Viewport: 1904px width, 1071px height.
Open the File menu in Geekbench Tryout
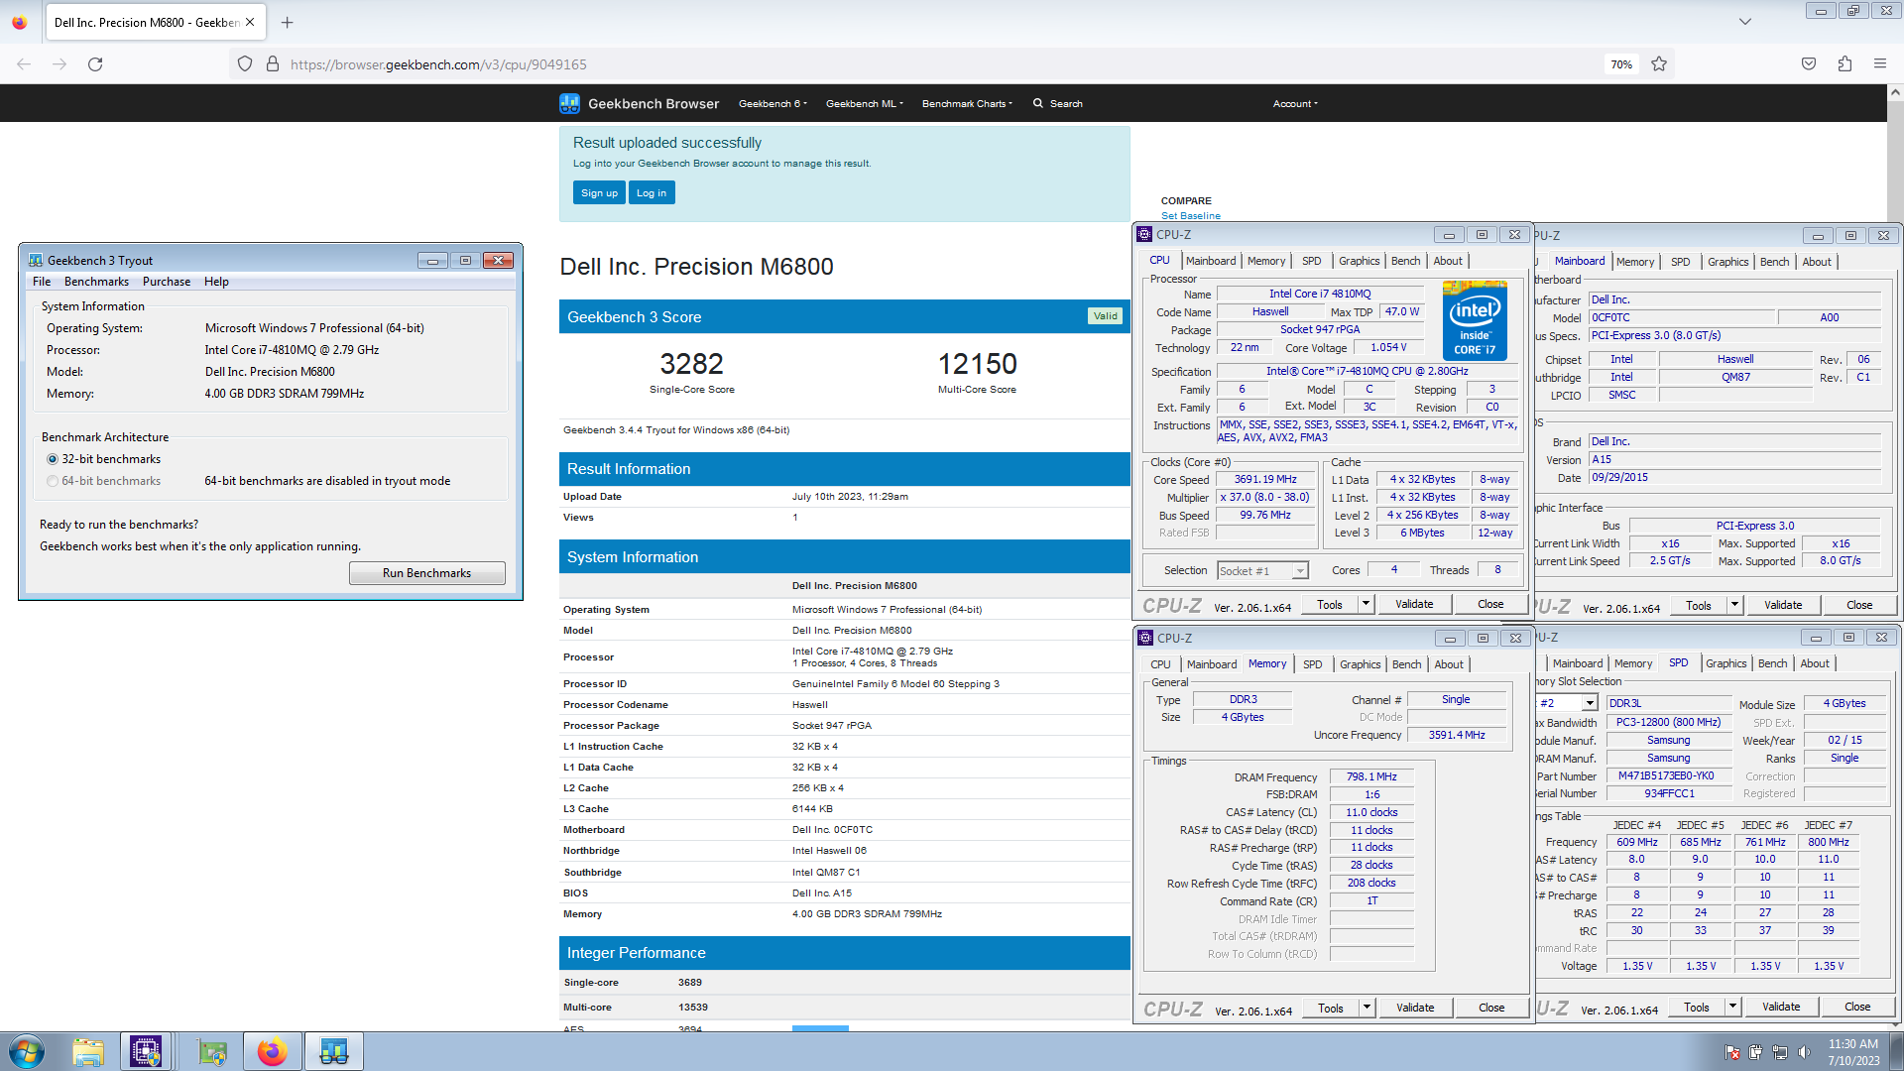[42, 282]
